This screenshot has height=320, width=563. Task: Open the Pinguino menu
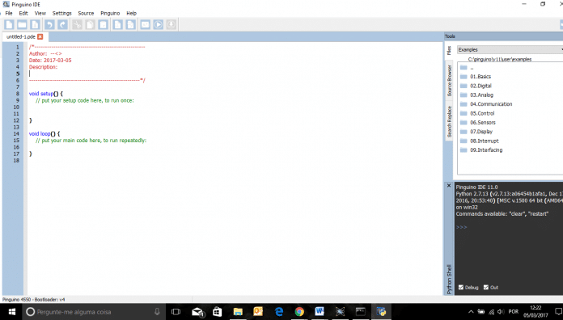pyautogui.click(x=110, y=13)
